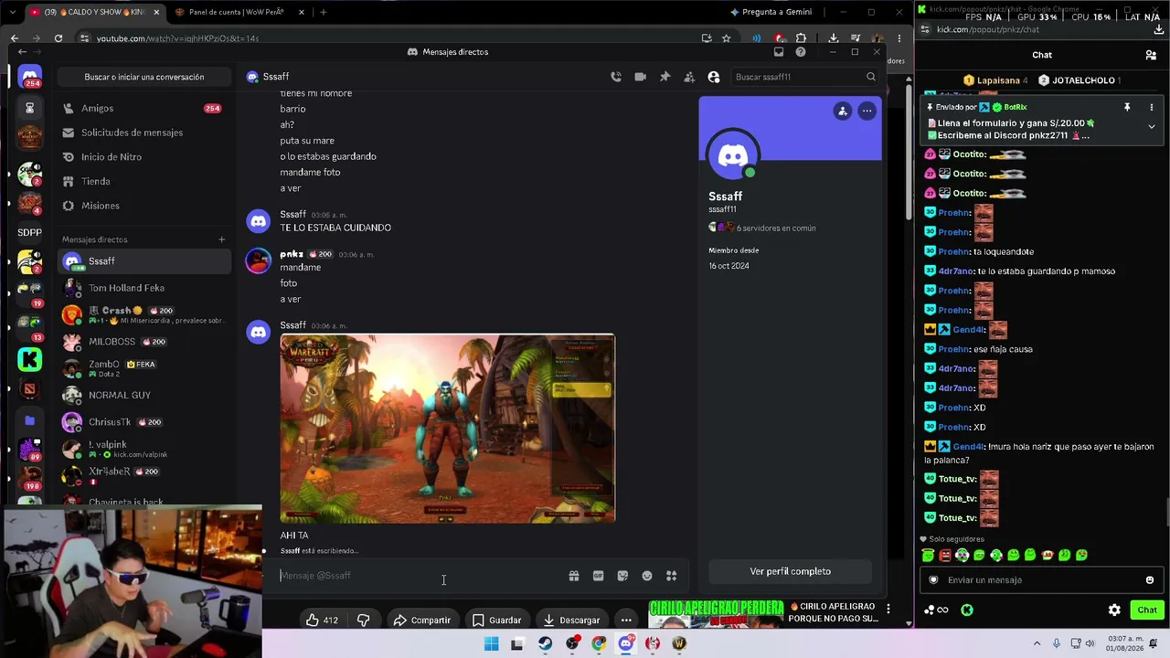The height and width of the screenshot is (658, 1170).
Task: Open Kick chat settings gear
Action: [x=1114, y=610]
